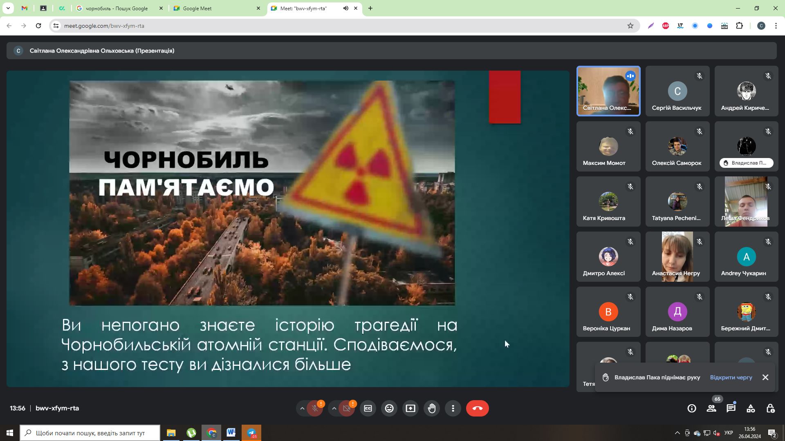
Task: Switch to the Google Meet tab
Action: [217, 8]
